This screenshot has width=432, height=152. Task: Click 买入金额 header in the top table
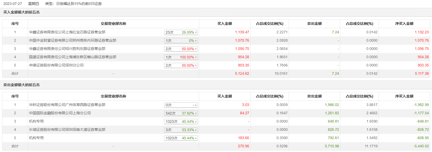(x=225, y=24)
